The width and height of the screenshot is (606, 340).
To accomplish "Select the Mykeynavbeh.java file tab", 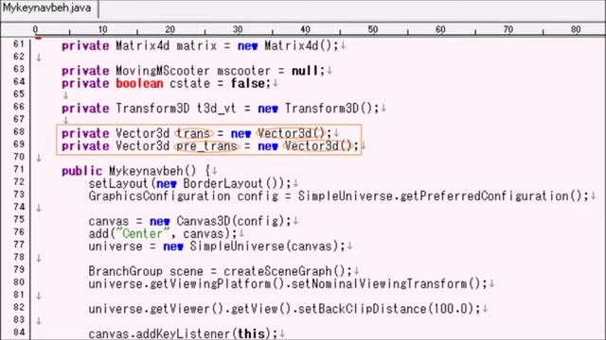I will click(x=48, y=8).
